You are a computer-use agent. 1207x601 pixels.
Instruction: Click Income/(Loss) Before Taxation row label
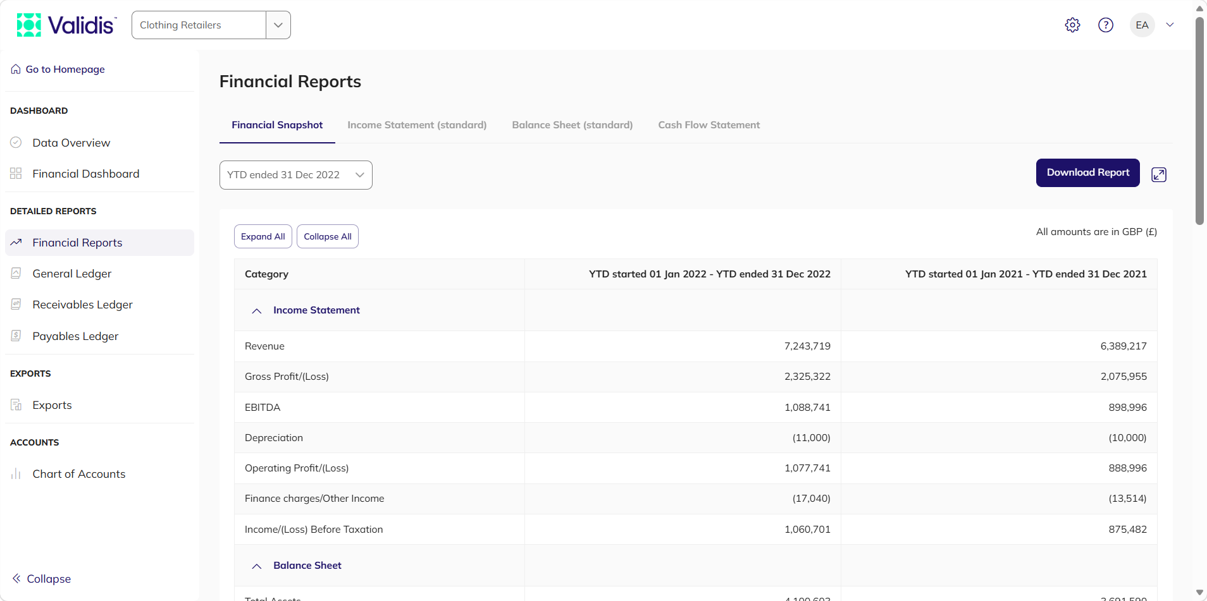point(314,530)
